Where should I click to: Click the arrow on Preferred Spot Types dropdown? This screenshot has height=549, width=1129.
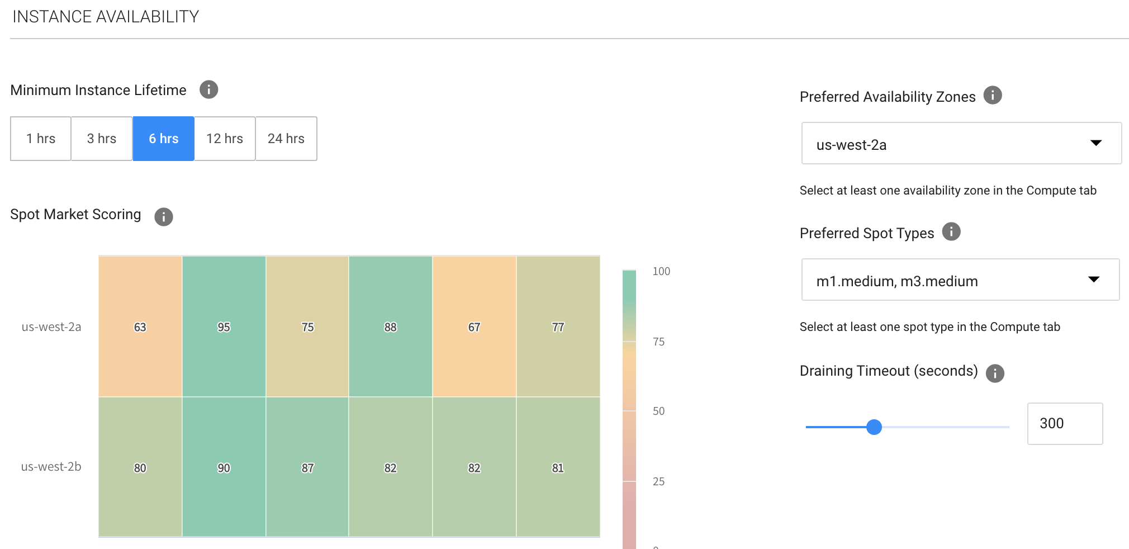1094,280
